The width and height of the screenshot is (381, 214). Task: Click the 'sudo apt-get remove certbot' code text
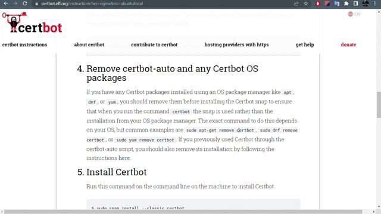(x=220, y=130)
